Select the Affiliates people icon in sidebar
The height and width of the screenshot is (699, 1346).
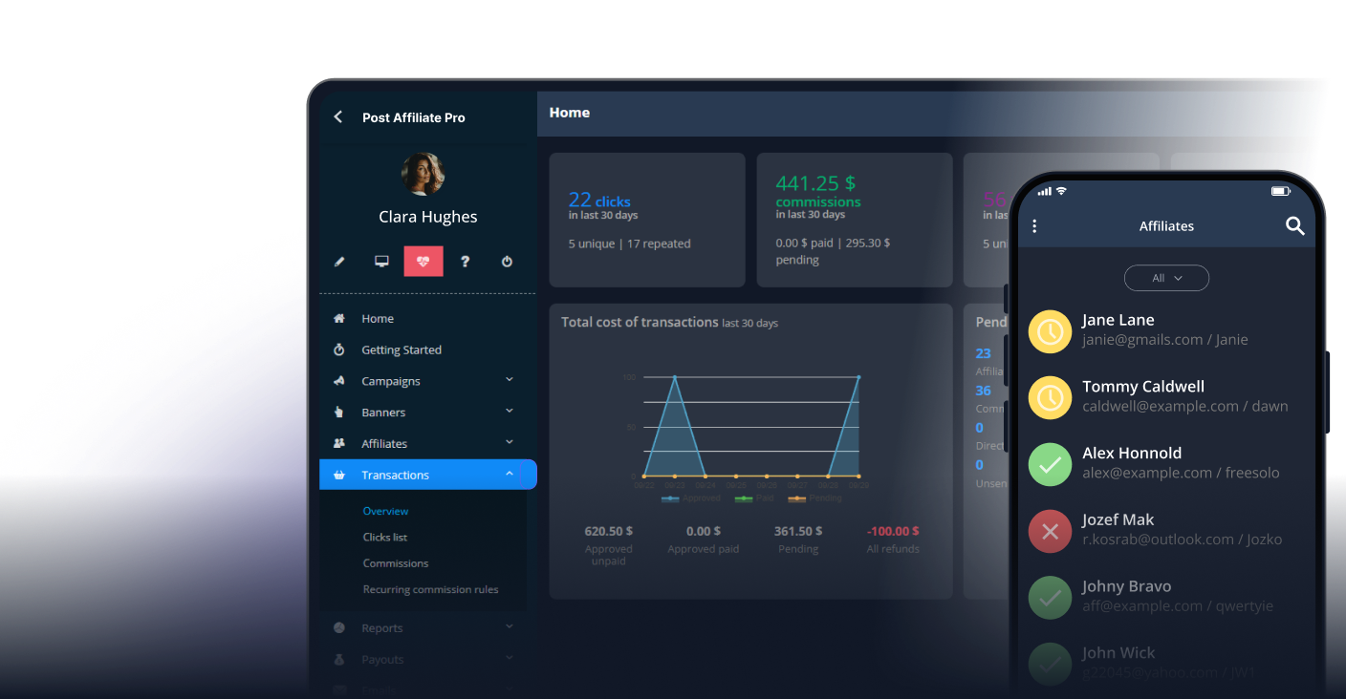tap(340, 442)
